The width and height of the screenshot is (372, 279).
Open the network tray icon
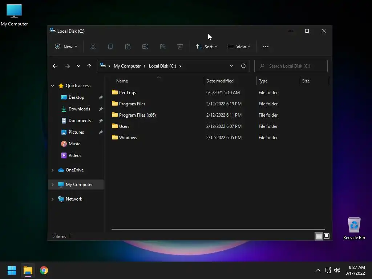328,270
